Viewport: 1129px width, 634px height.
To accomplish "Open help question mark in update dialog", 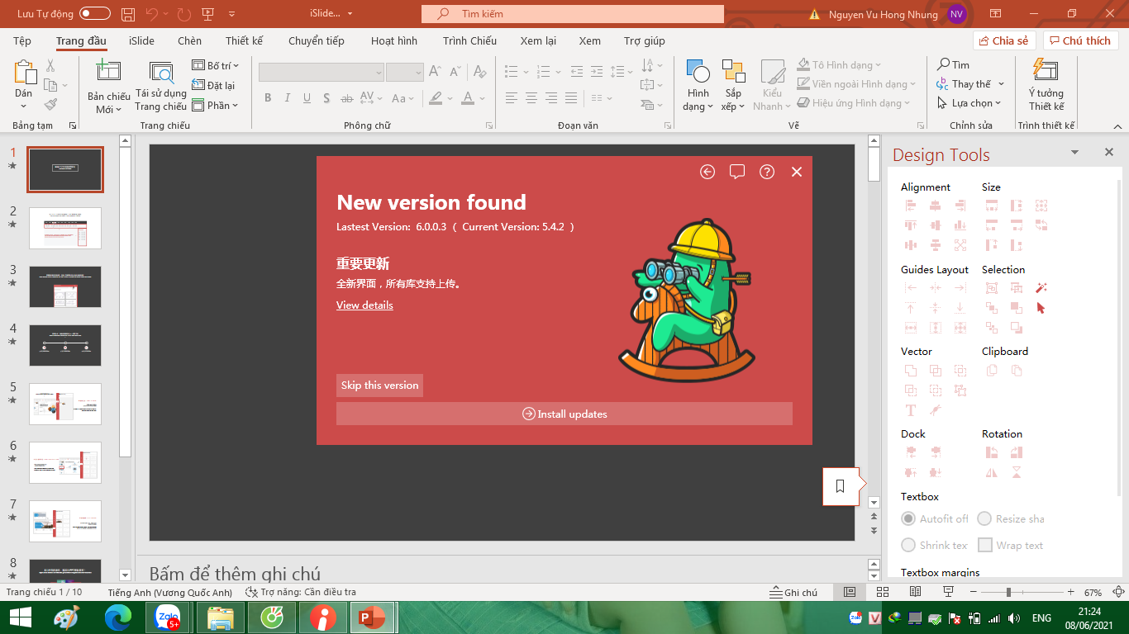I will coord(767,172).
